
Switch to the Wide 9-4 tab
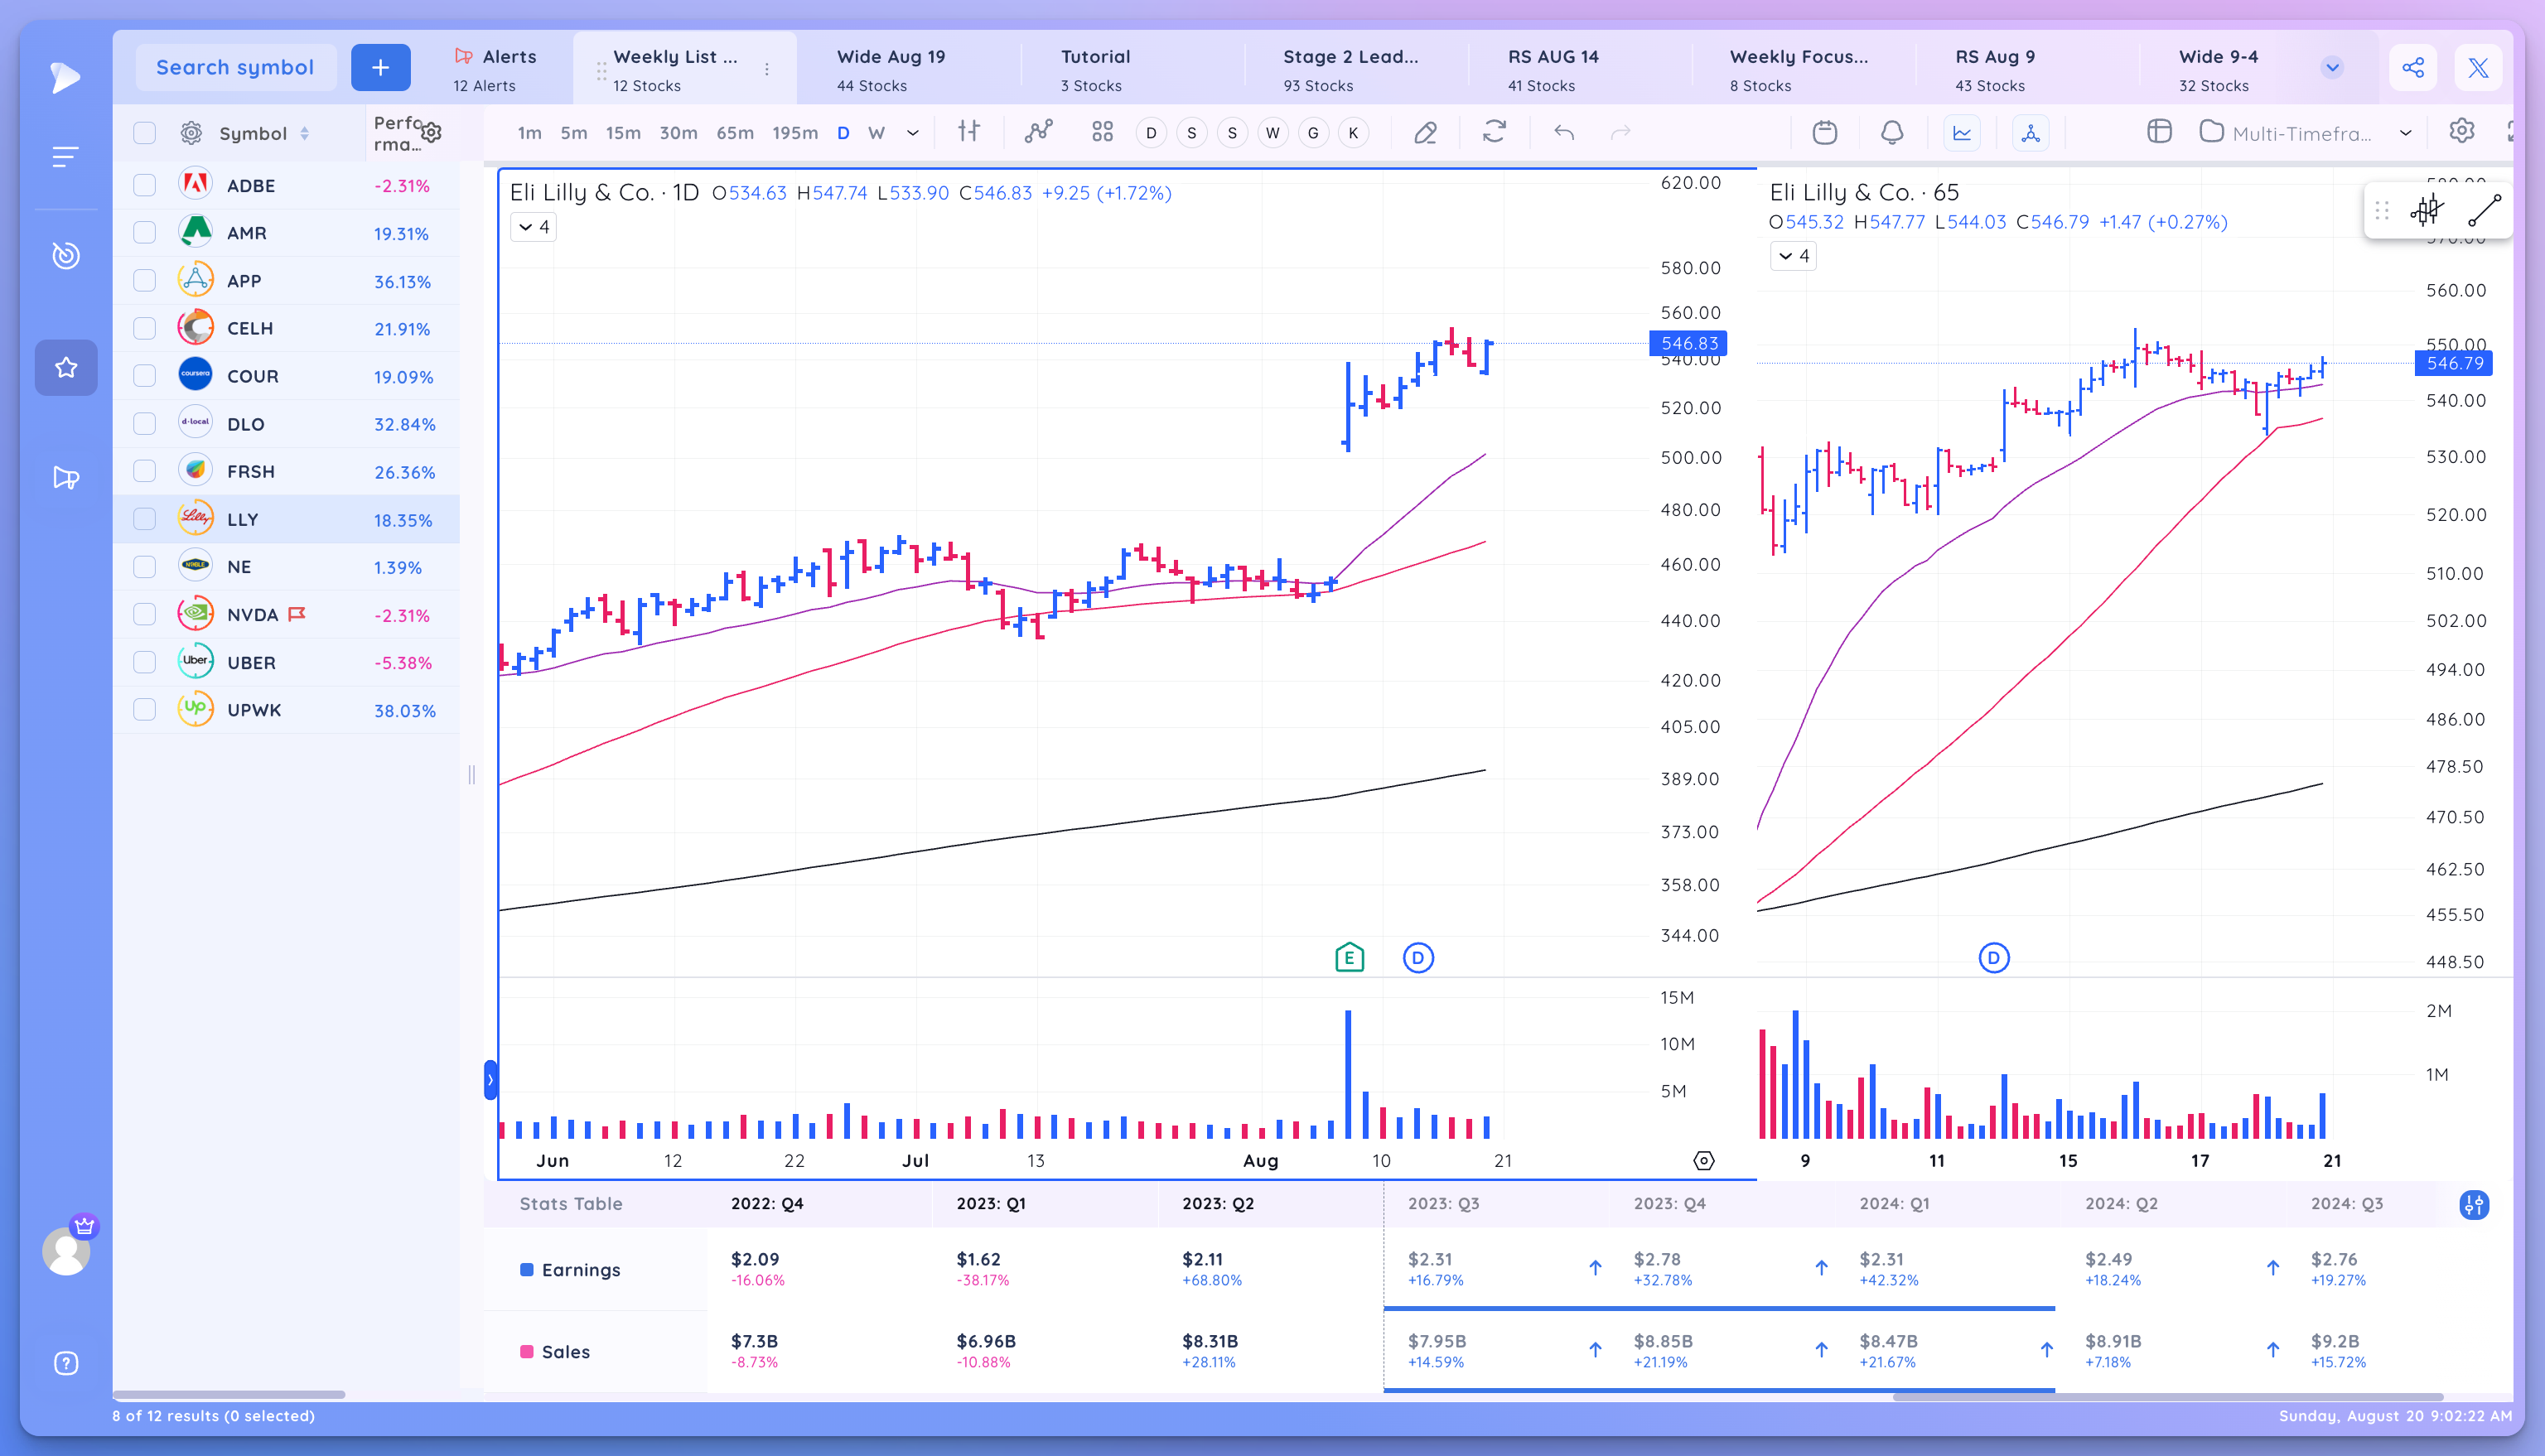pyautogui.click(x=2218, y=69)
